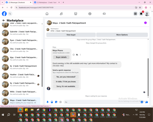This screenshot has height=122, width=153.
Task: Open the Marketplace icon in top navigation
Action: tap(76, 14)
